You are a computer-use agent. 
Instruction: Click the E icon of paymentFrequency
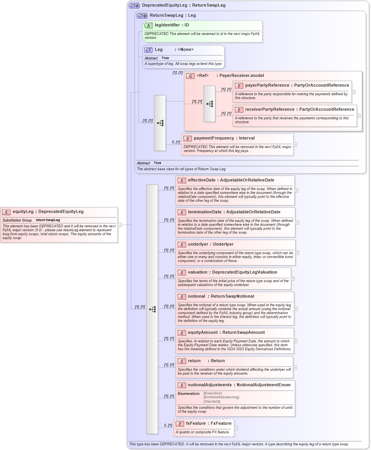[187, 138]
